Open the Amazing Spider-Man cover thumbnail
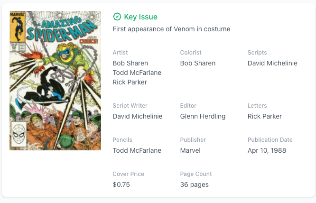The width and height of the screenshot is (316, 203). point(55,81)
